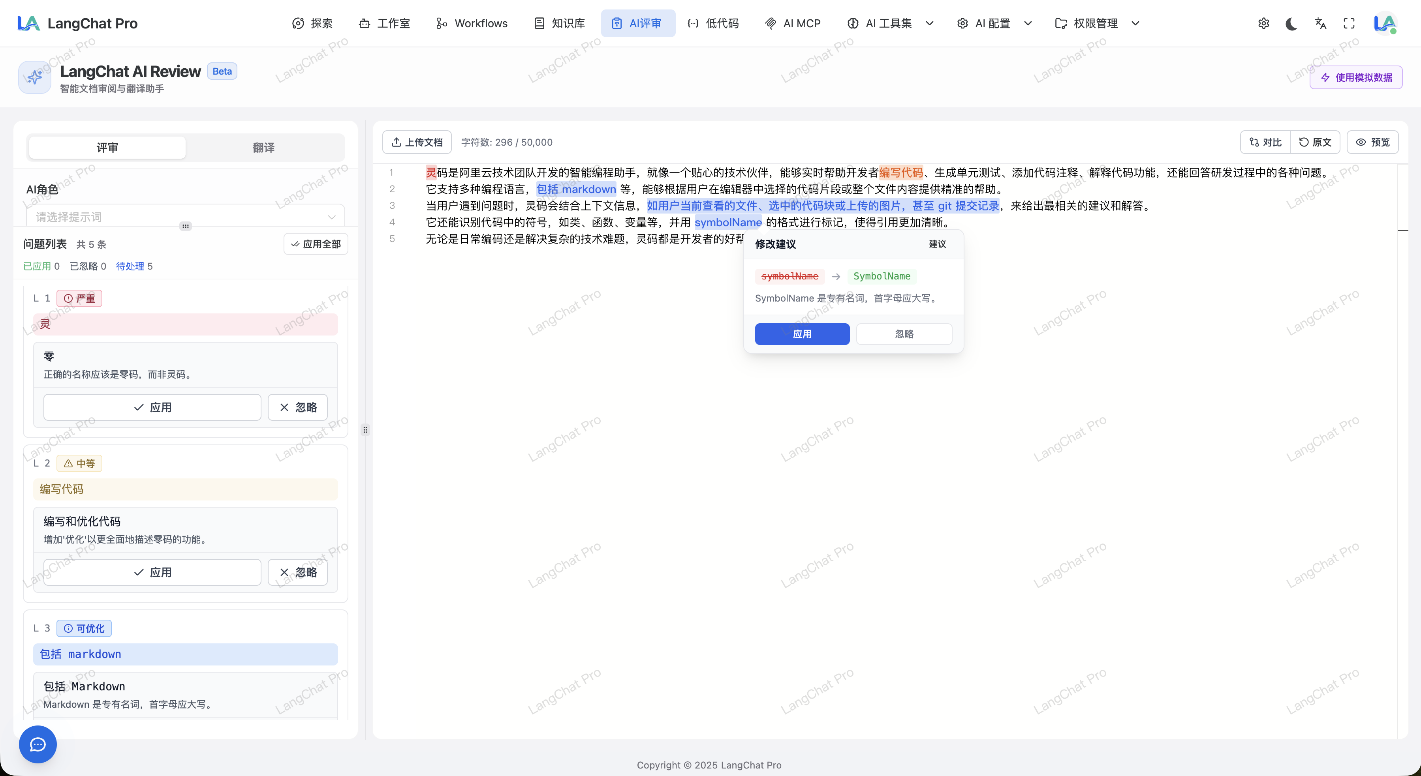Click 应用全部 to apply all issues
This screenshot has height=776, width=1421.
pyautogui.click(x=316, y=244)
